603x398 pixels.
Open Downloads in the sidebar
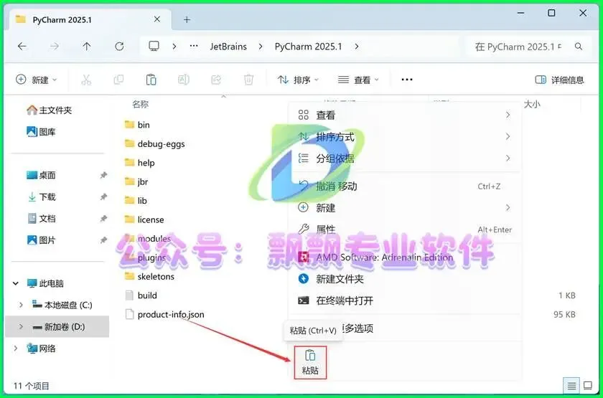click(41, 197)
